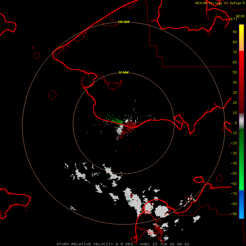Click the 90 value on the velocity scale
This screenshot has width=246, height=246.
[x=235, y=32]
